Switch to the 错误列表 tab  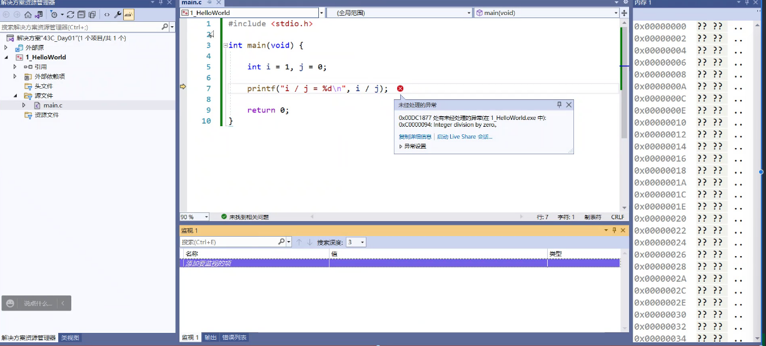[234, 337]
